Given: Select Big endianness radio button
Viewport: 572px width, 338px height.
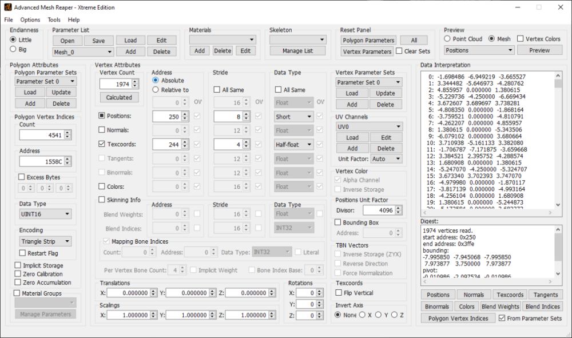Looking at the screenshot, I should point(14,49).
